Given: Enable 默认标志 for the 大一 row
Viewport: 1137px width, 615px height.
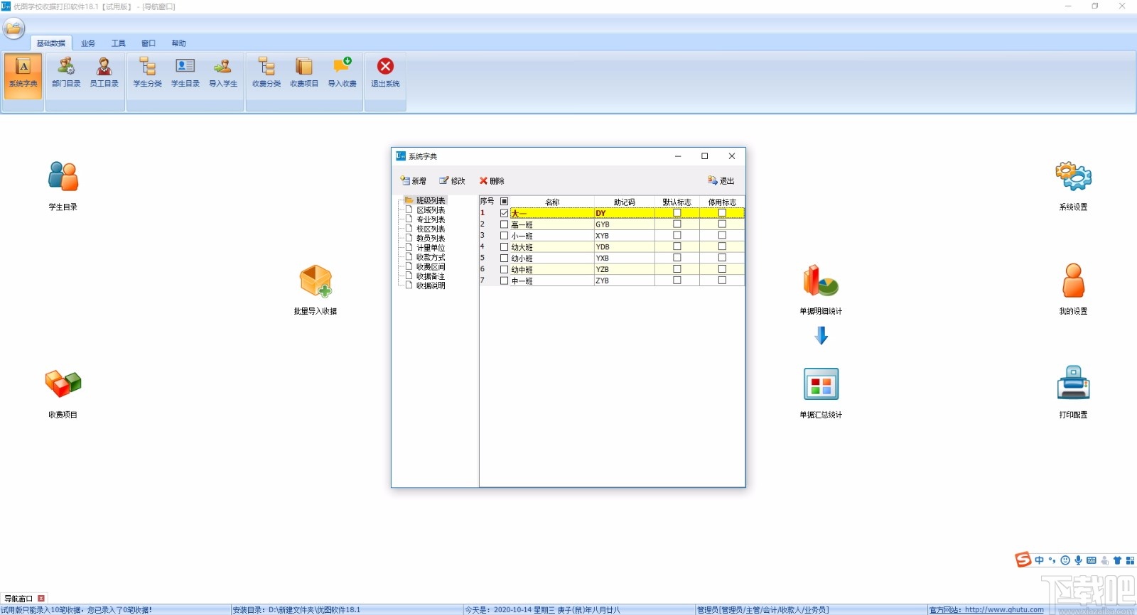Looking at the screenshot, I should coord(677,213).
